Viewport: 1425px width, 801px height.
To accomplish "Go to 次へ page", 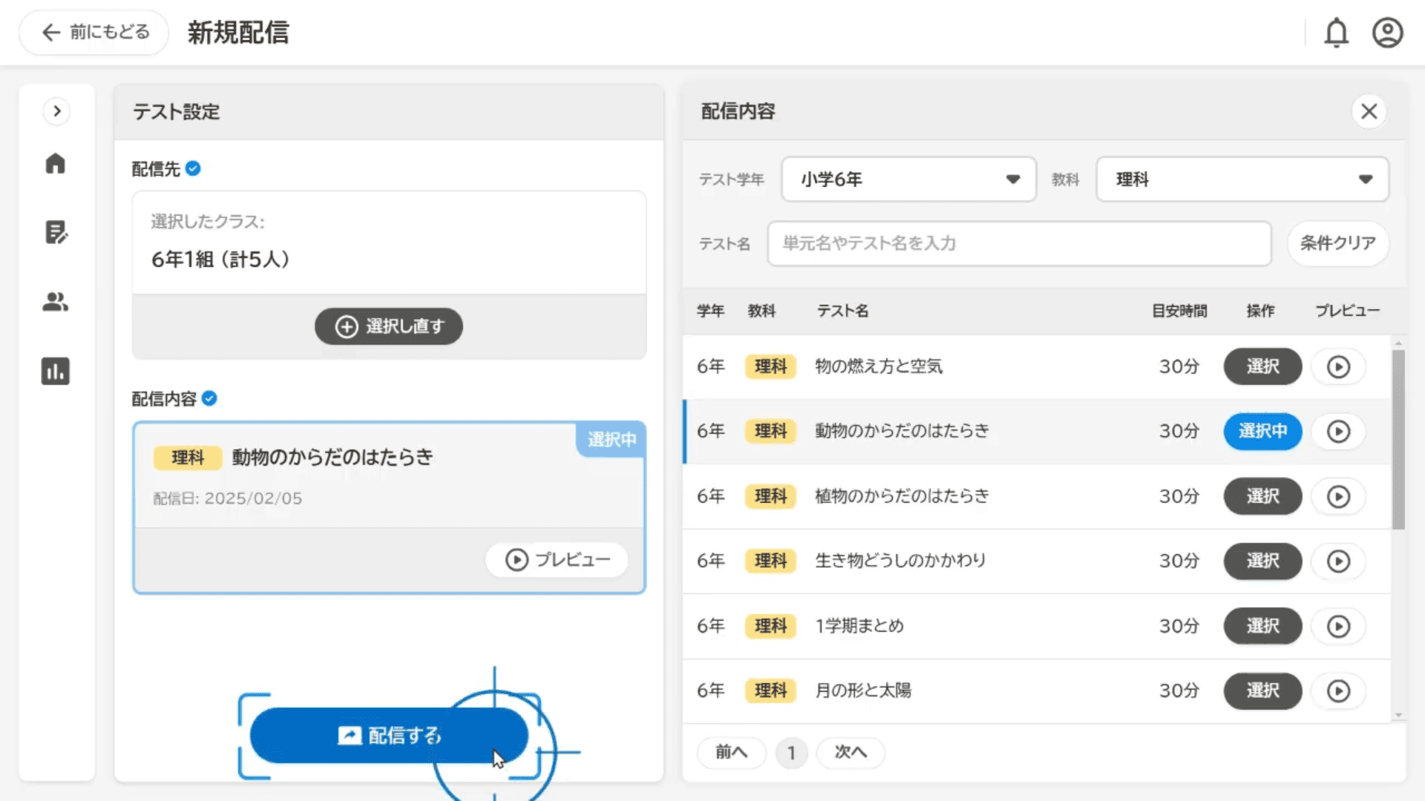I will tap(850, 752).
